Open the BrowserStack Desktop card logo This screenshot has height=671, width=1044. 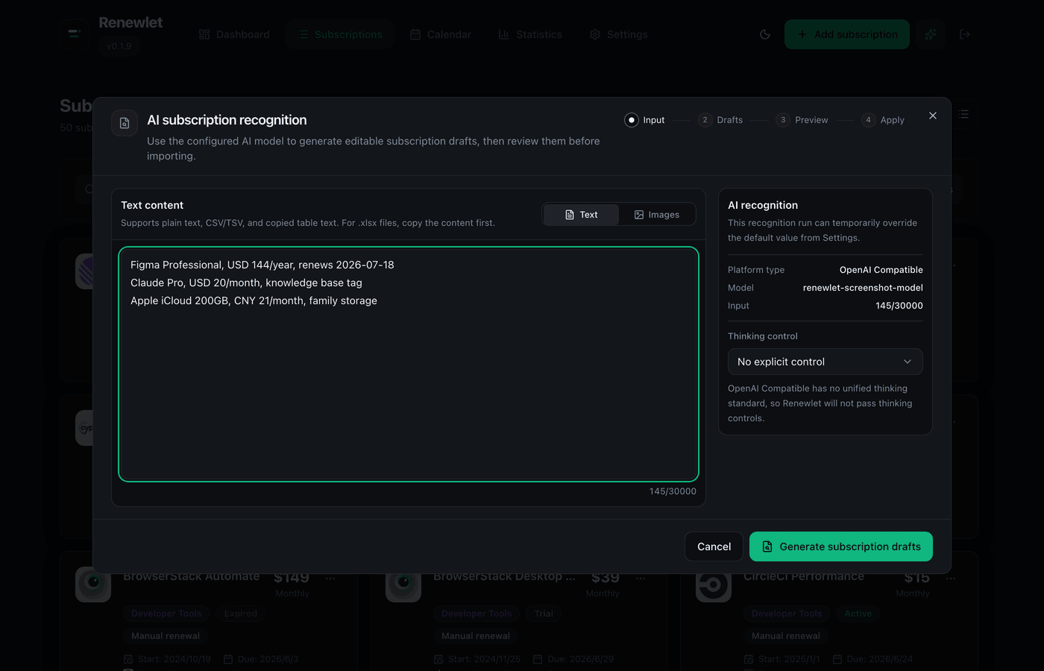(x=403, y=584)
